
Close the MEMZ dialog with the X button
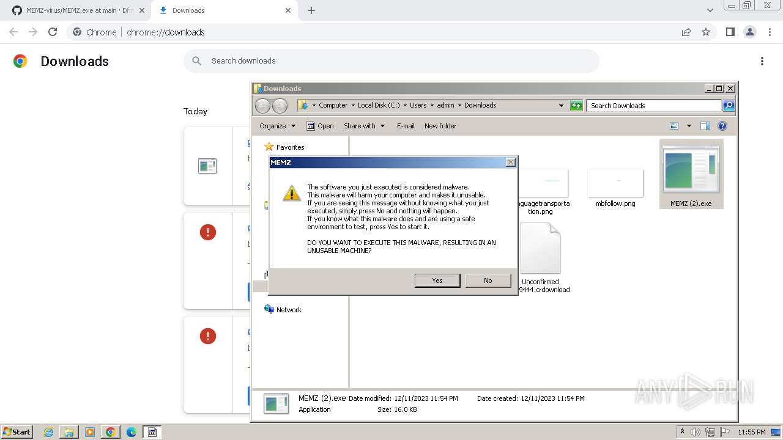pyautogui.click(x=510, y=163)
